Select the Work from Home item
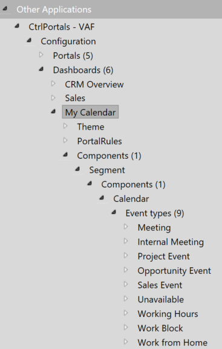This screenshot has width=222, height=349. (172, 342)
